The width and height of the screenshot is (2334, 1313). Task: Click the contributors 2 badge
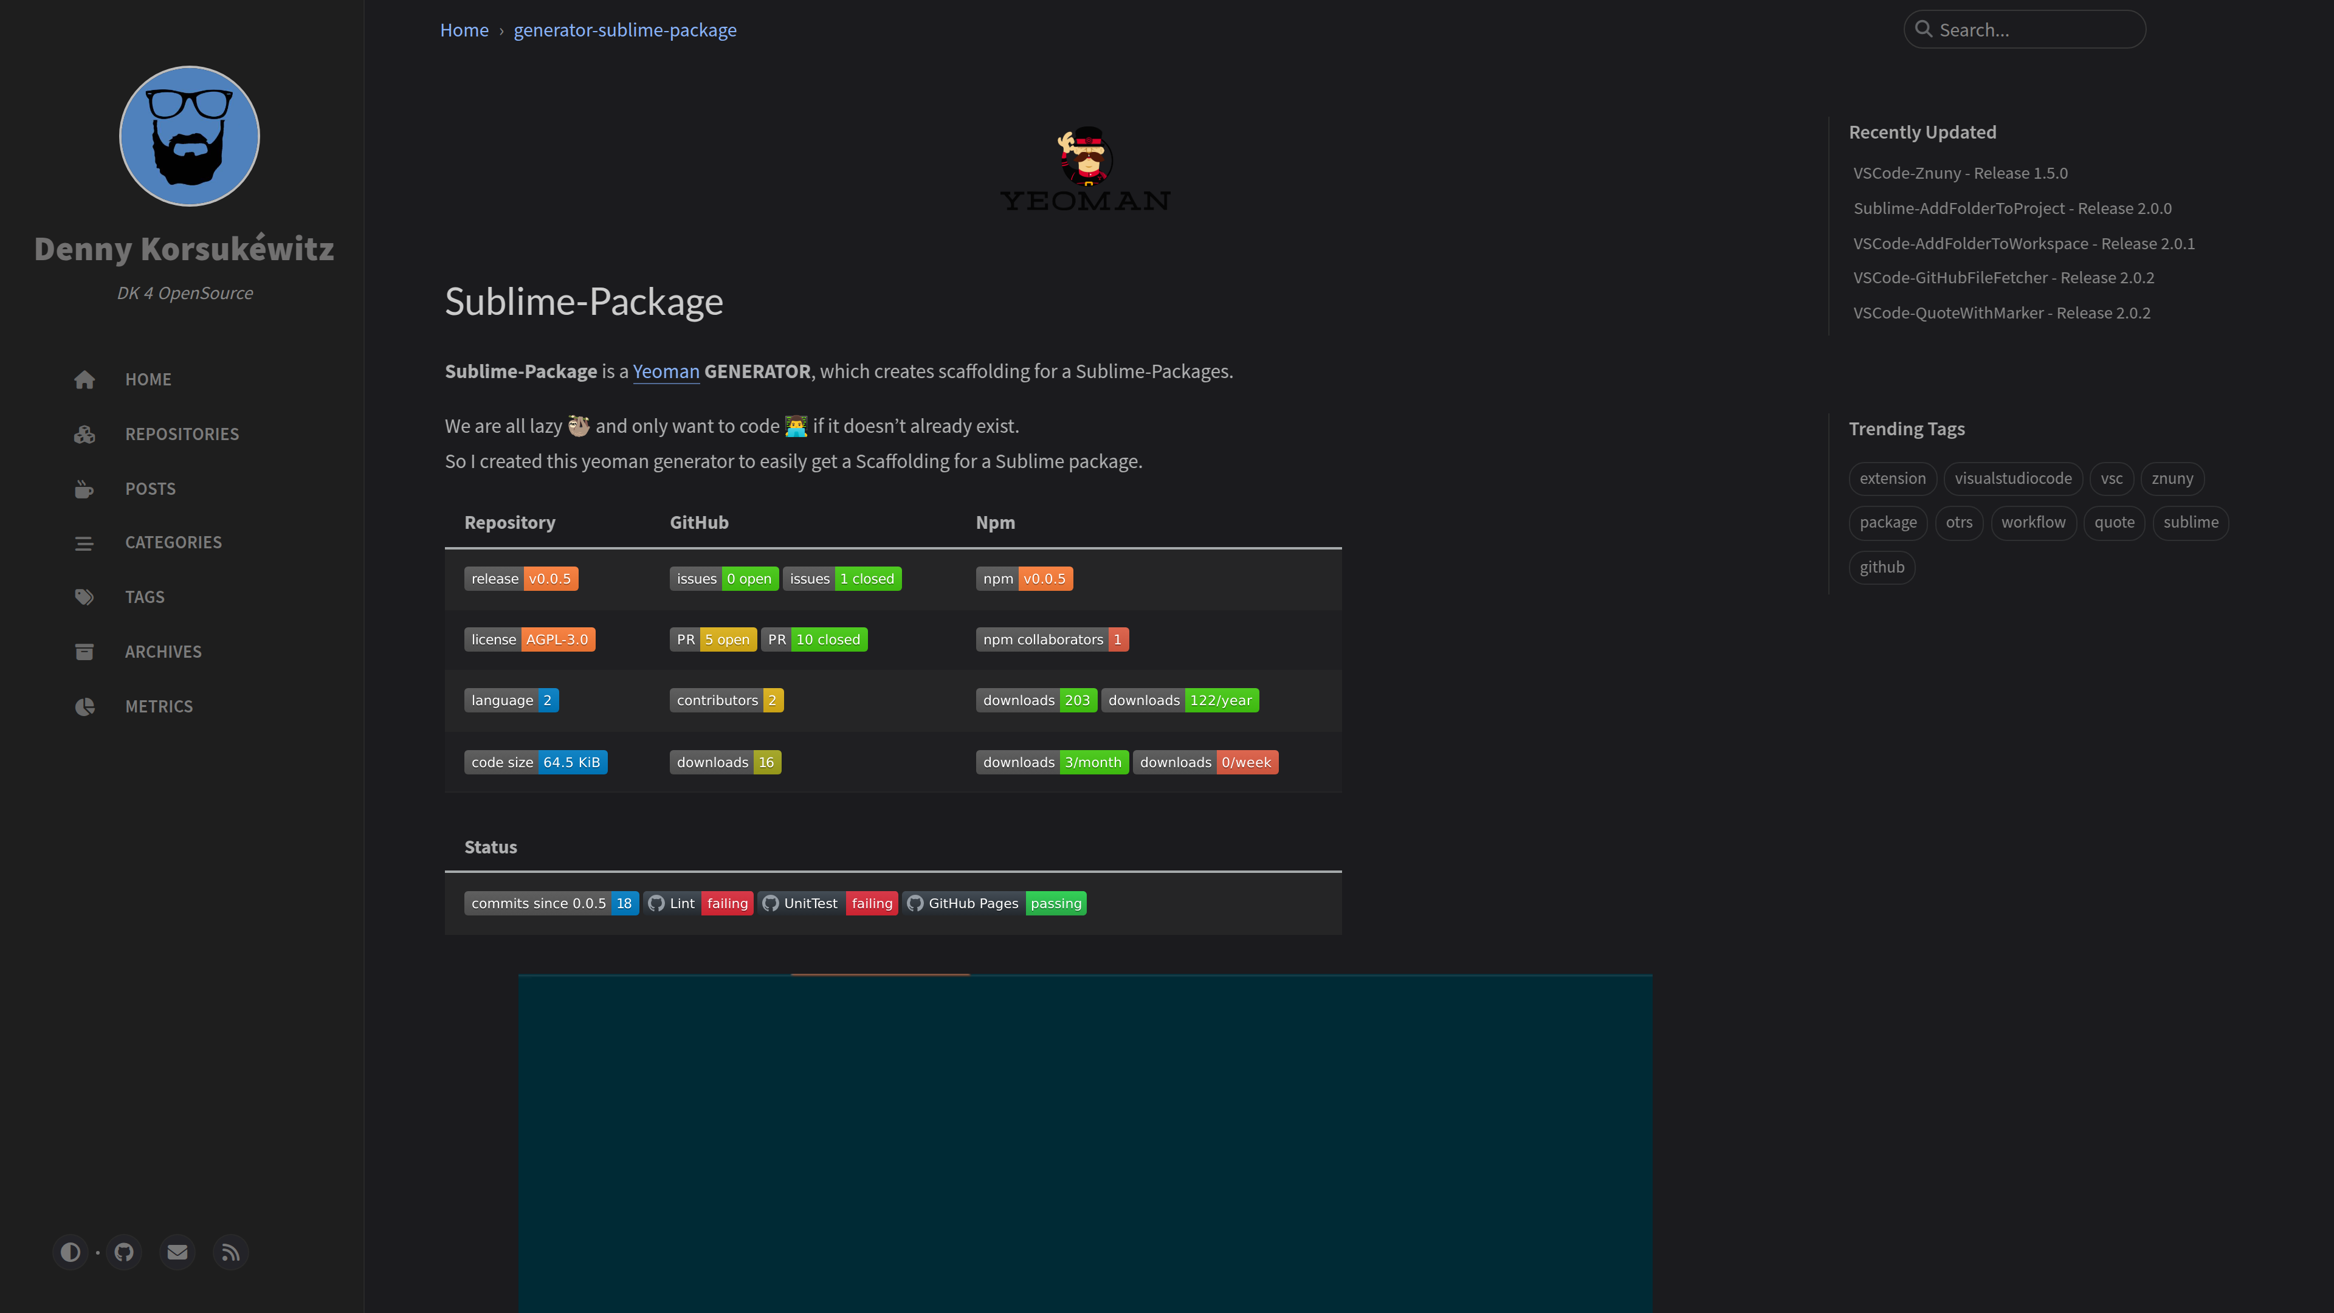pos(727,700)
